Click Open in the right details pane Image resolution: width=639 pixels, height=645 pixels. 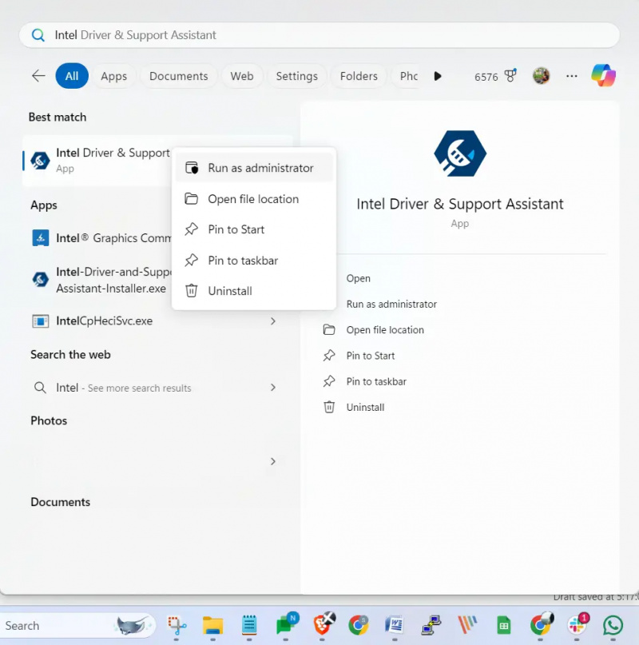click(x=358, y=278)
